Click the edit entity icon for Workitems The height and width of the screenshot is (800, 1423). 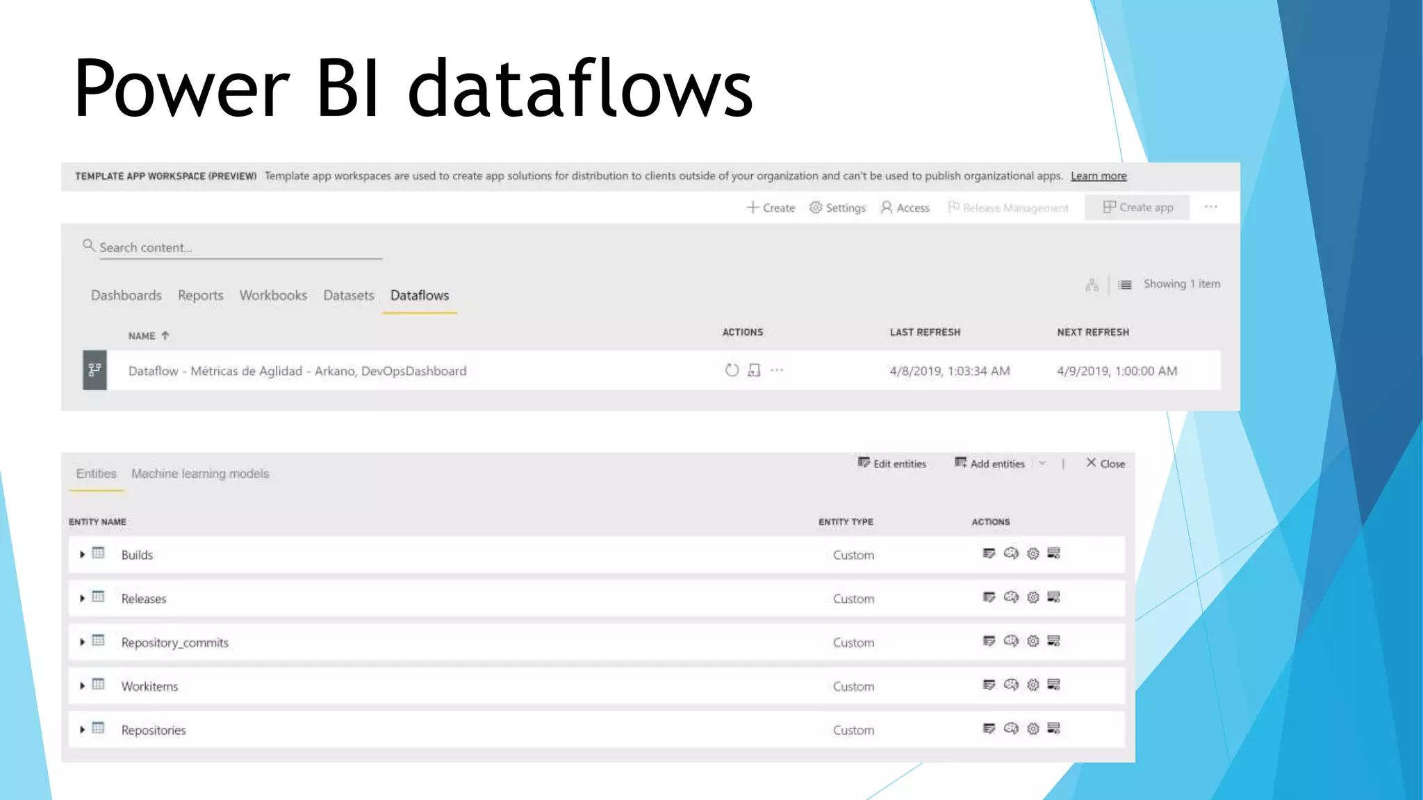989,685
